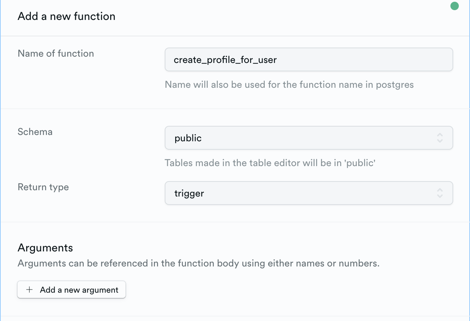Click the word trigger inside Return type selector
The height and width of the screenshot is (321, 470).
189,193
